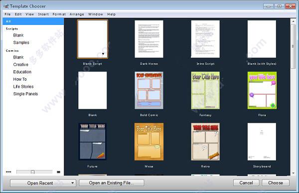
Task: Pick the Fantasy comic template
Action: pyautogui.click(x=205, y=90)
